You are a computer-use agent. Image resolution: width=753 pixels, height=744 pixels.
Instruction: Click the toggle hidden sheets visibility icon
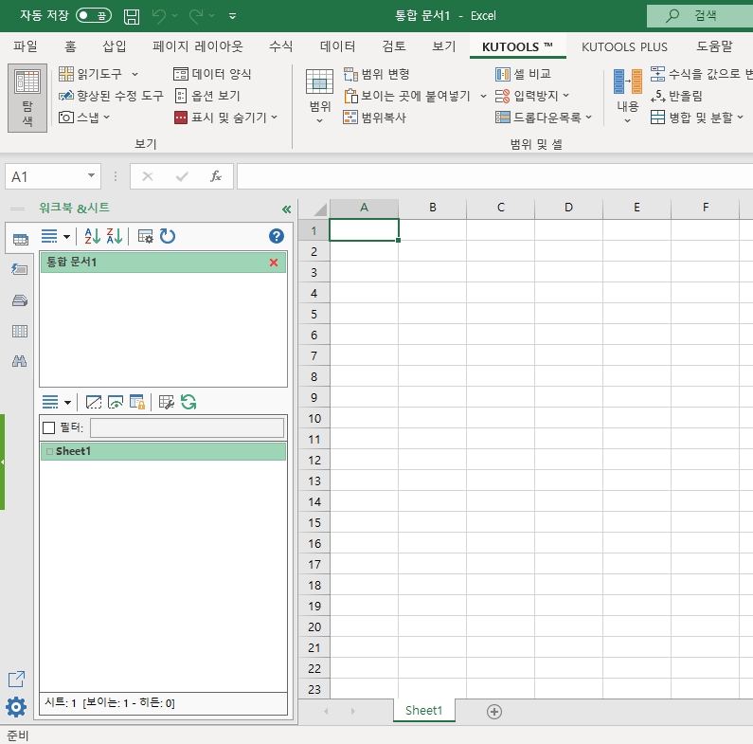(116, 402)
